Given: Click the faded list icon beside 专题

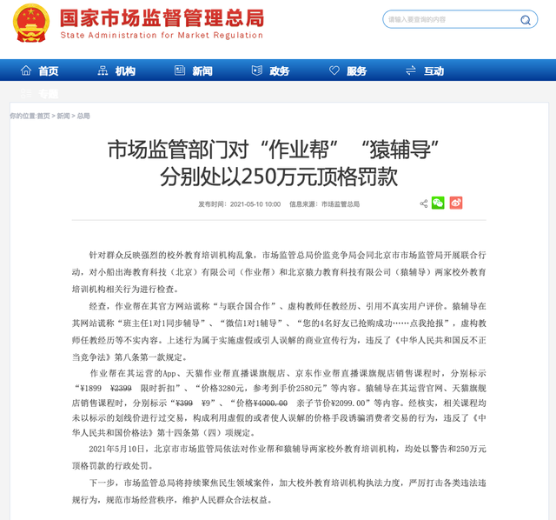Looking at the screenshot, I should pyautogui.click(x=26, y=94).
